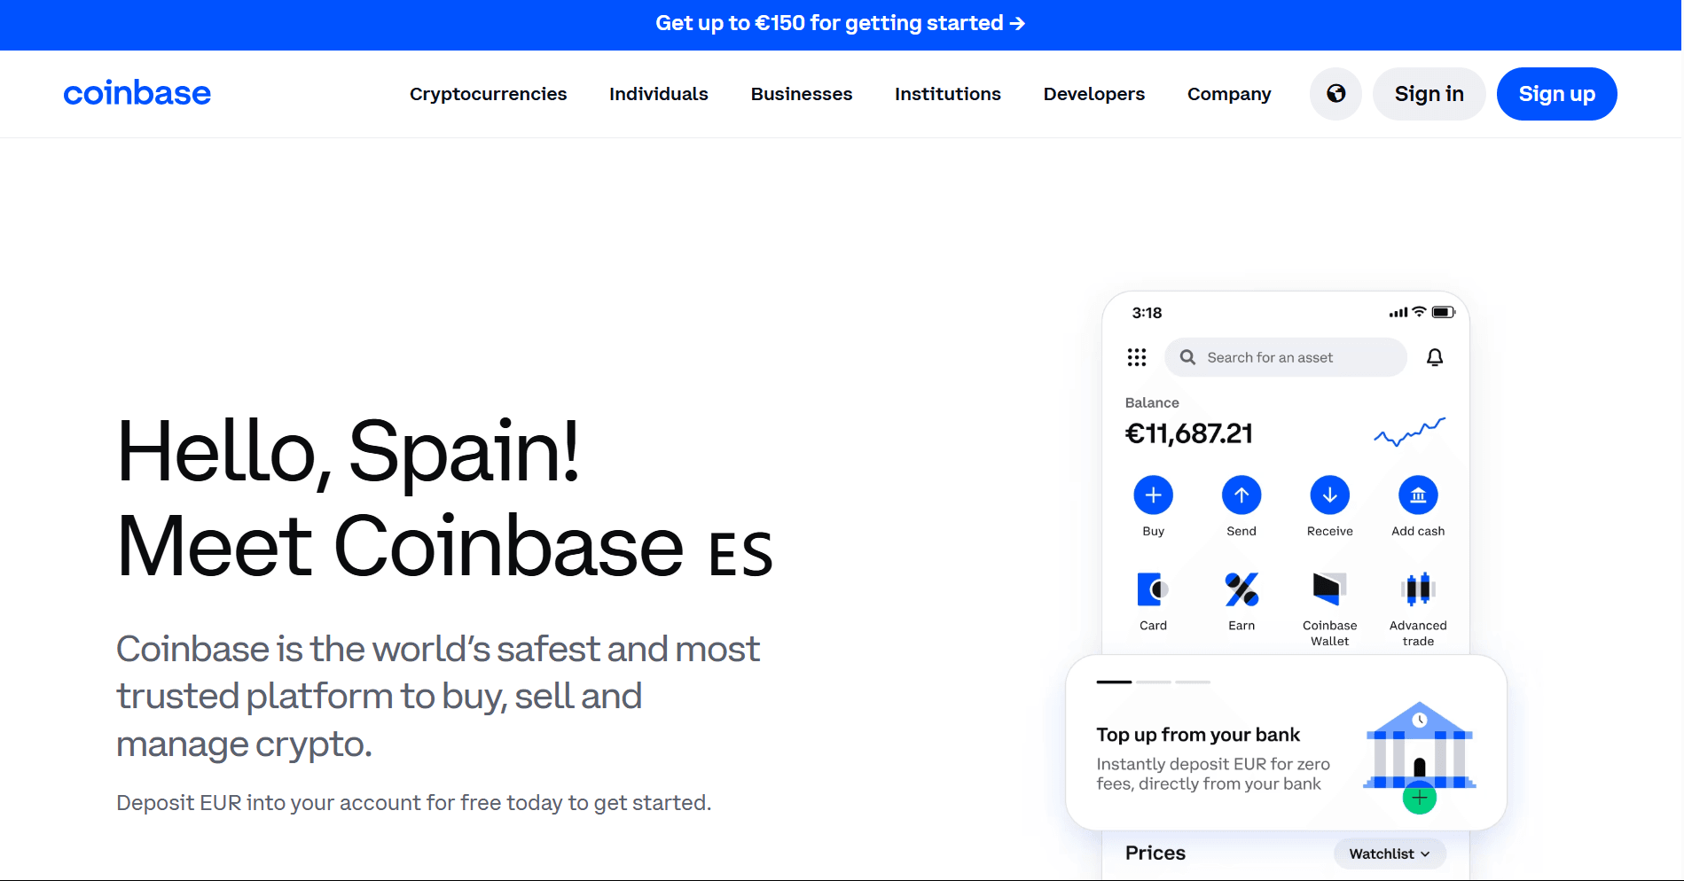Open the Developers nav menu
This screenshot has height=881, width=1684.
(1093, 94)
